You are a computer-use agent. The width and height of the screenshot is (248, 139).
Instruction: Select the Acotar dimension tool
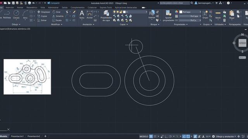click(x=90, y=15)
